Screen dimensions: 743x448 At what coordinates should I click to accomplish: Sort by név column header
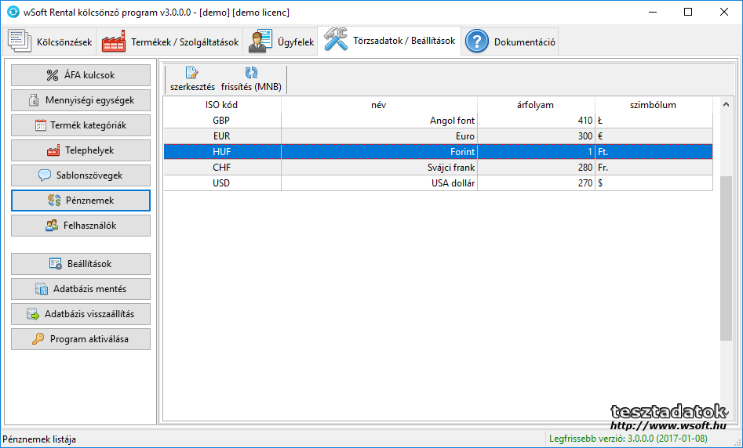tap(379, 105)
